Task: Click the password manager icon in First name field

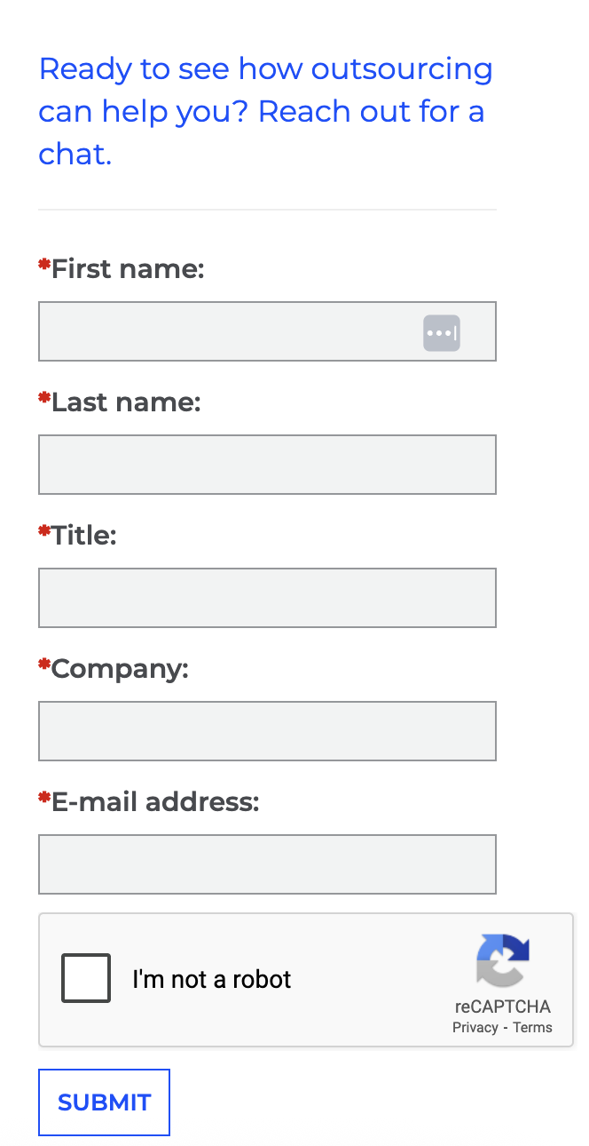Action: [442, 333]
